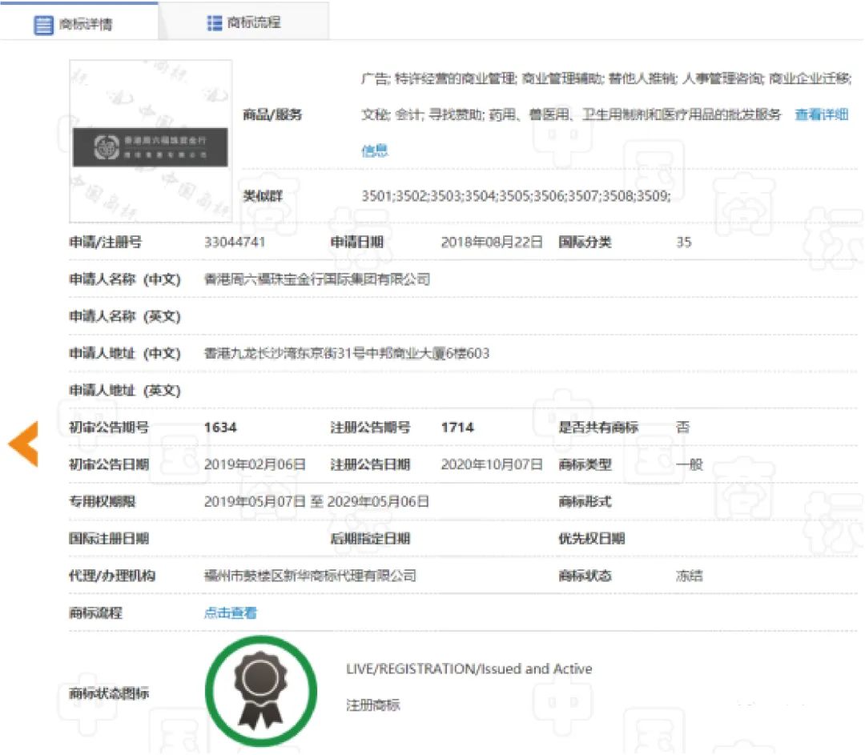The width and height of the screenshot is (865, 755).
Task: Select the 注册商标 status text
Action: [373, 705]
